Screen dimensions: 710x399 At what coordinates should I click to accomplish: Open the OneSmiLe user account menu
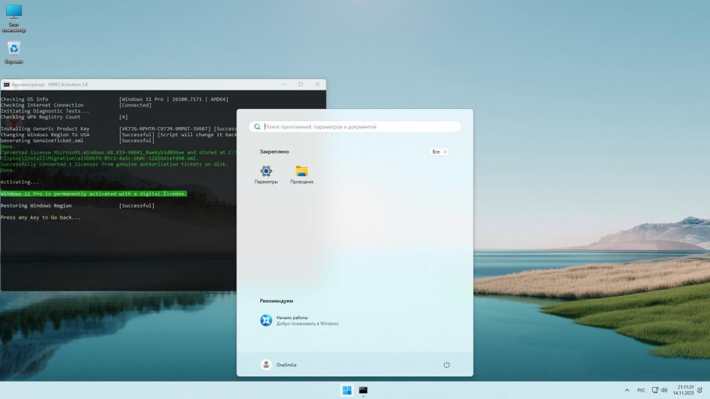coord(279,364)
